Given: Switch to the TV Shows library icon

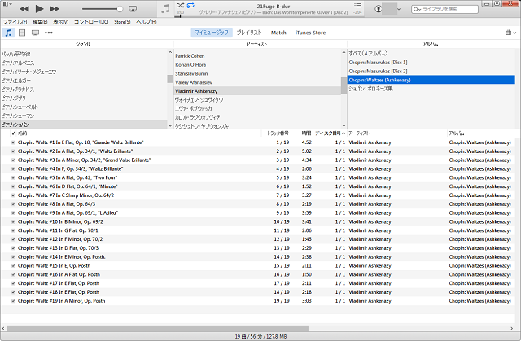Looking at the screenshot, I should click(x=35, y=33).
